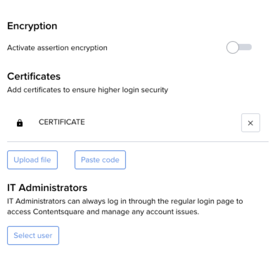This screenshot has height=256, width=275.
Task: Click the text 'manage any account issues'
Action: click(150, 212)
